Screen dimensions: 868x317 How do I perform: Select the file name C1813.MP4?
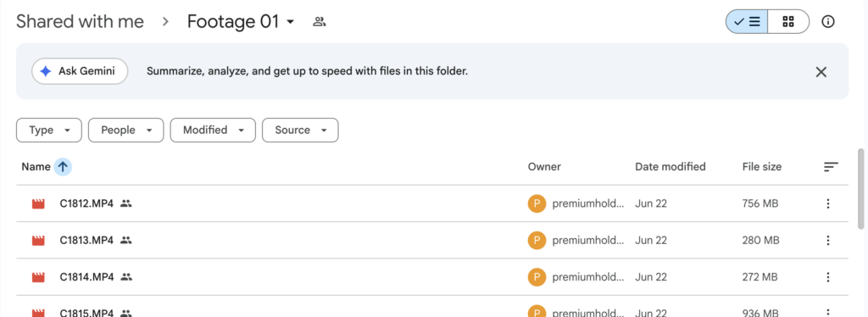coord(86,240)
